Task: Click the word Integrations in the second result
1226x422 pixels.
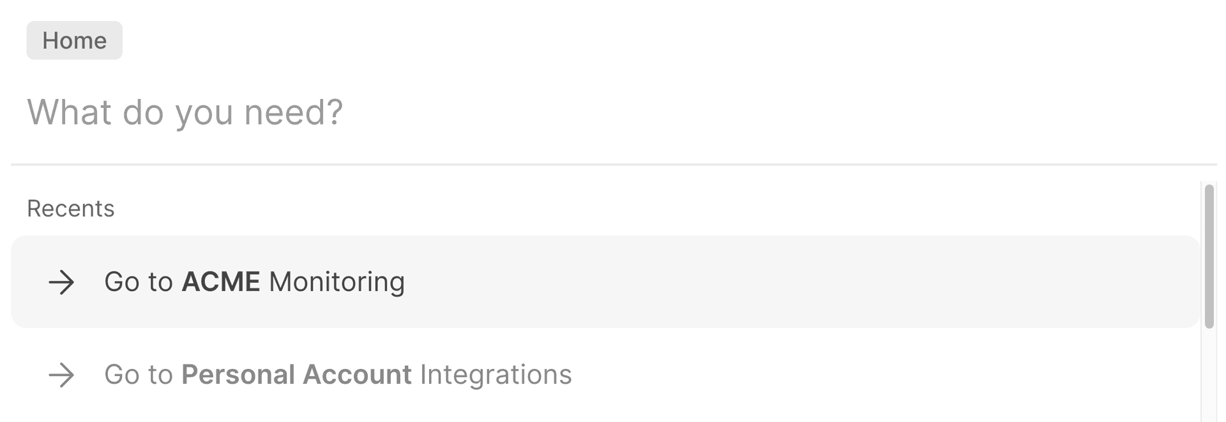Action: [x=496, y=375]
